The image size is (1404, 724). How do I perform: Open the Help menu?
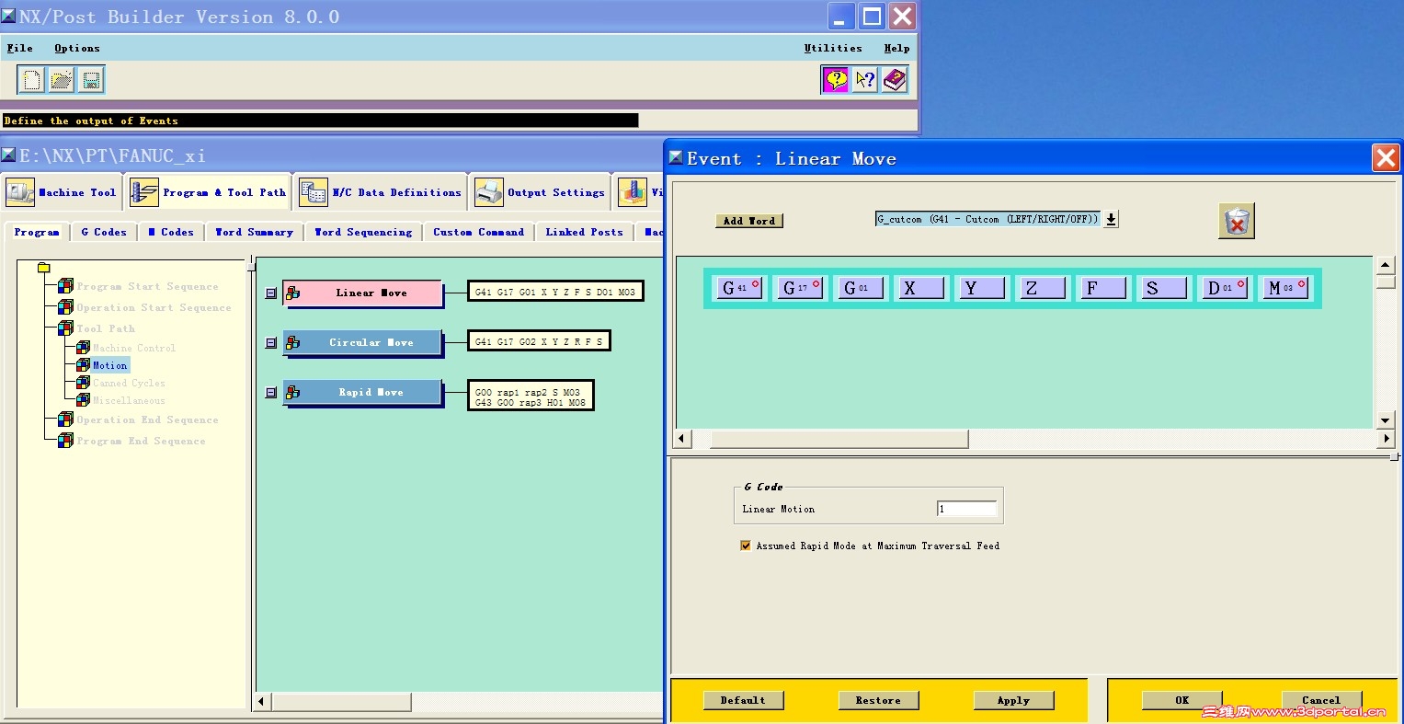tap(896, 48)
